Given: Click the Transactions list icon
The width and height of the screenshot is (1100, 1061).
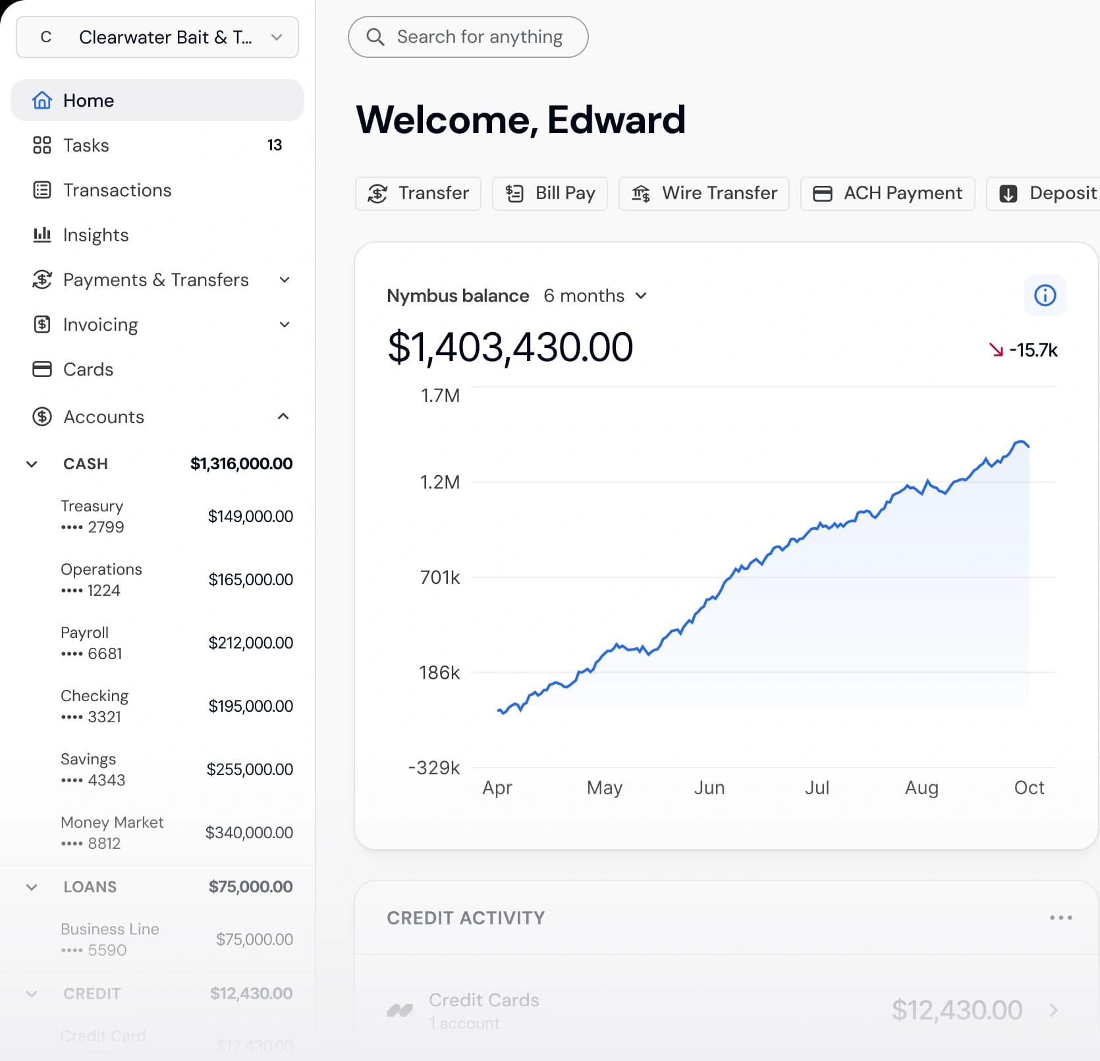Looking at the screenshot, I should pyautogui.click(x=42, y=190).
